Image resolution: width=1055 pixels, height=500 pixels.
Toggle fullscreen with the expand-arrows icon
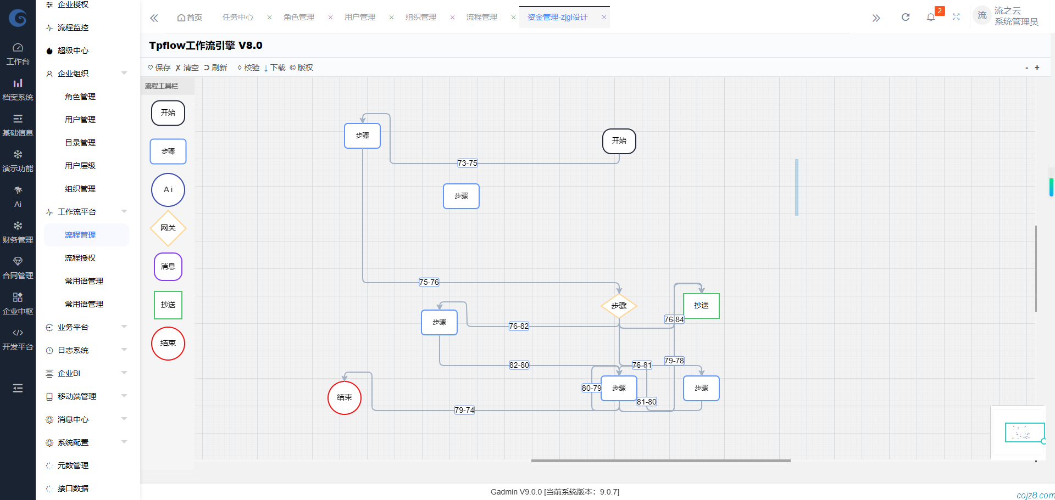coord(956,17)
